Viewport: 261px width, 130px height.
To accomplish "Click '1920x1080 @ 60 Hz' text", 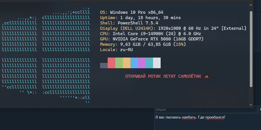I will click(180, 28).
